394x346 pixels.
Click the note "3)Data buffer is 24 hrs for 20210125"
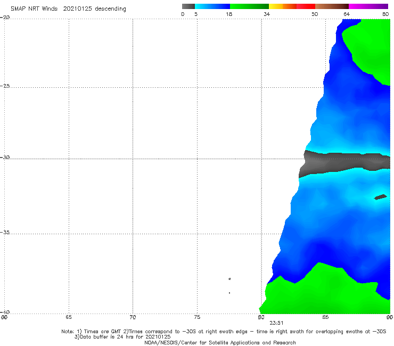tap(122, 337)
